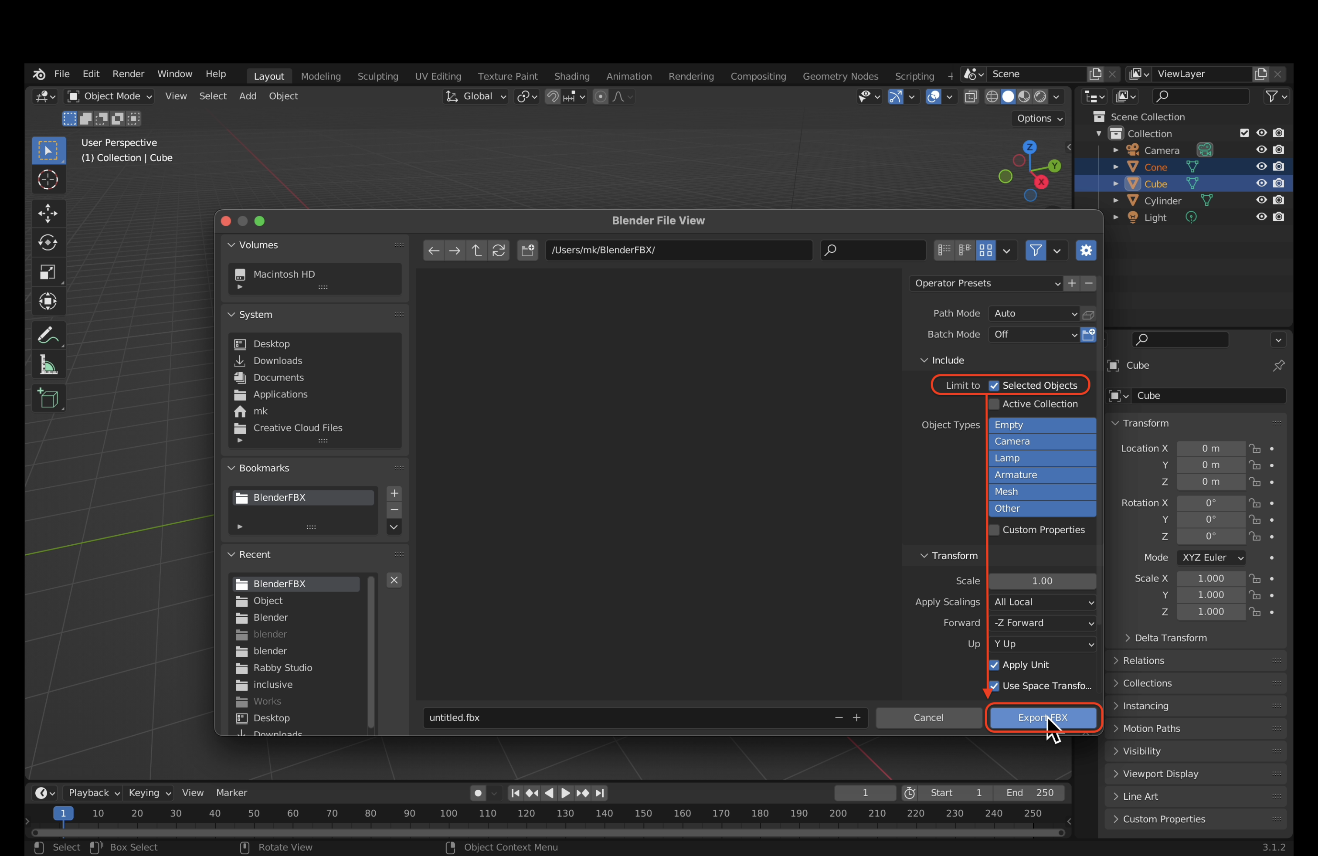Go forward to next folder in file view
Viewport: 1318px width, 856px height.
[x=454, y=250]
